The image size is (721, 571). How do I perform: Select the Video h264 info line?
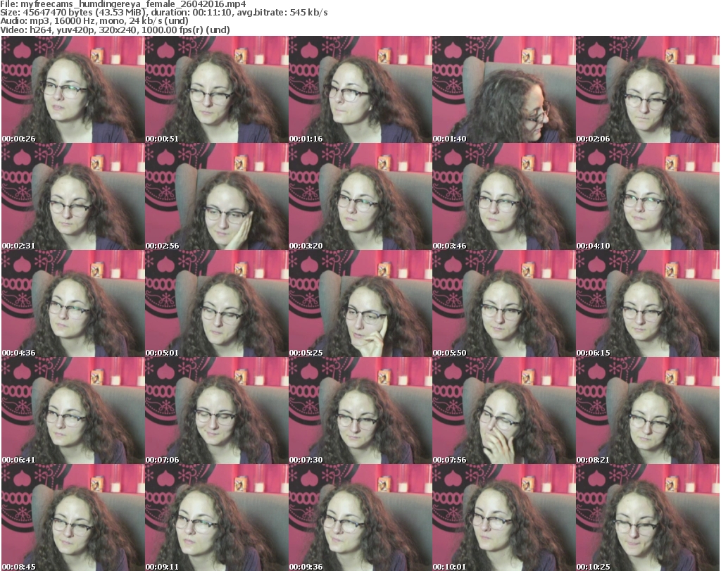(x=115, y=30)
